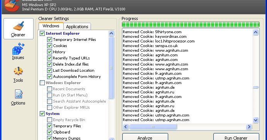Click system info text 'MS Windows XP SP2'
The height and width of the screenshot is (140, 267).
coord(39,5)
